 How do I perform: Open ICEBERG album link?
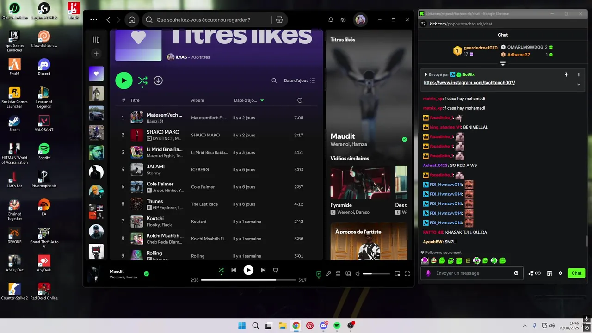click(x=200, y=170)
